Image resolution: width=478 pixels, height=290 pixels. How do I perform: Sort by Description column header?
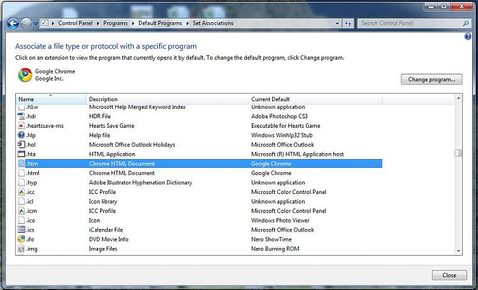168,99
